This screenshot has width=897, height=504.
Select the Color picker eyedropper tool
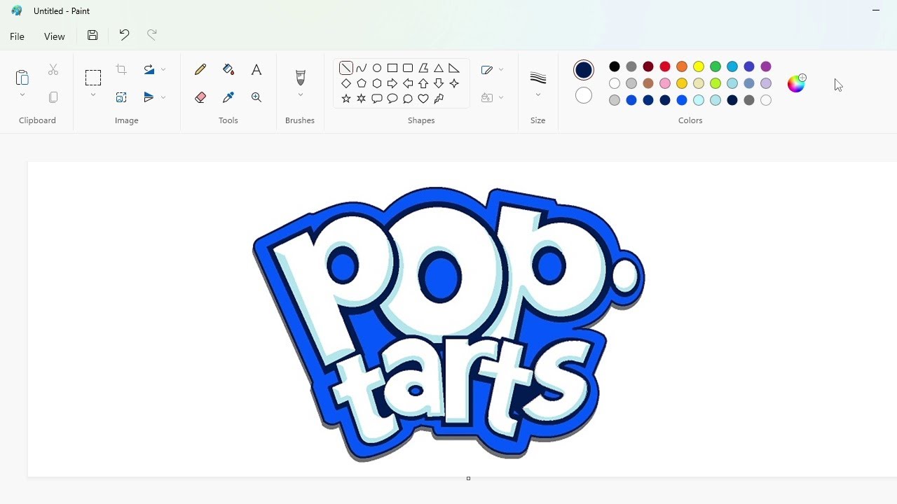coord(228,97)
